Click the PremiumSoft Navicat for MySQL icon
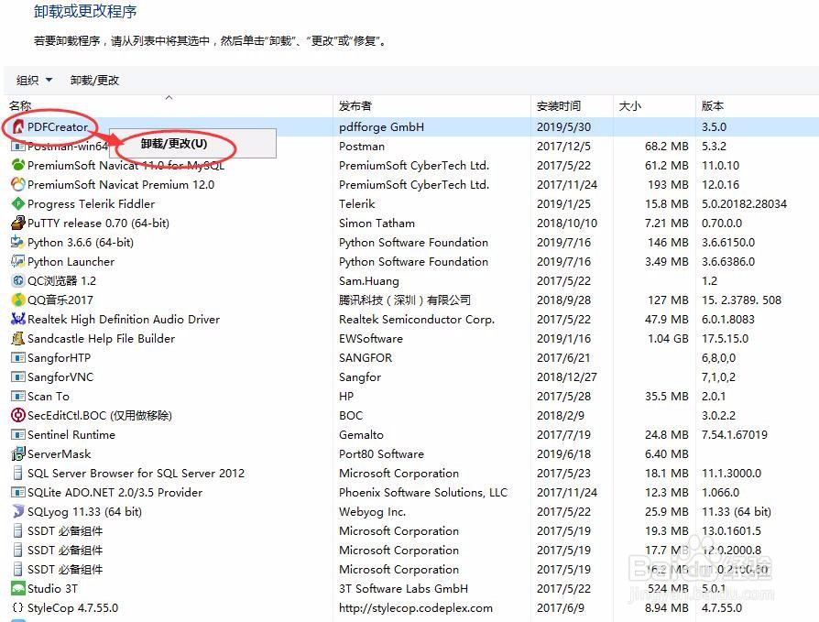819x622 pixels. pos(18,165)
